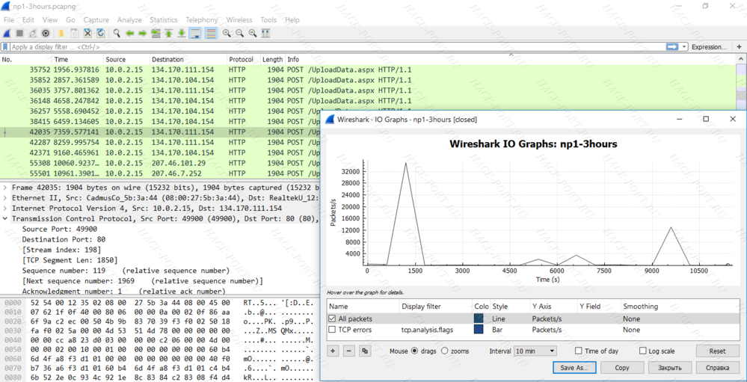
Task: Open the Capture menu
Action: point(96,20)
